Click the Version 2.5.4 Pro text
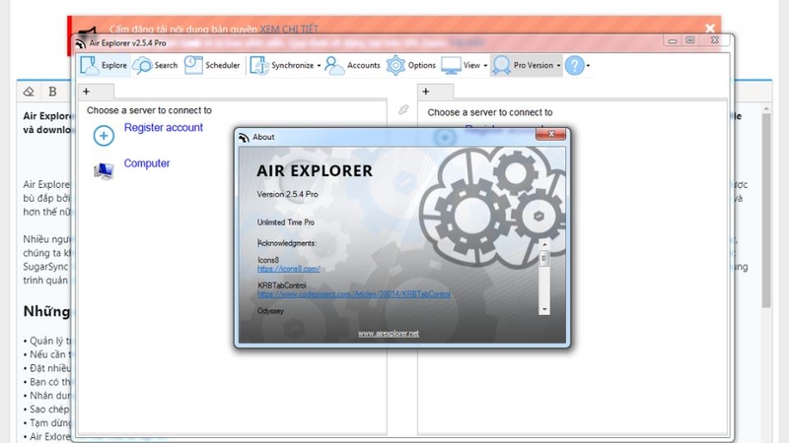The image size is (789, 443). 287,194
